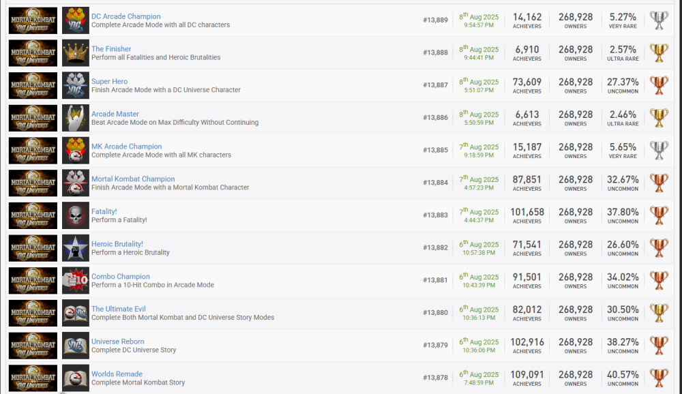Click the Heroic Brutality! star icon
682x394 pixels.
75,248
